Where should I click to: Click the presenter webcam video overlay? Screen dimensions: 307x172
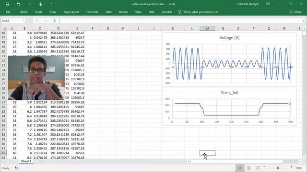(36, 78)
